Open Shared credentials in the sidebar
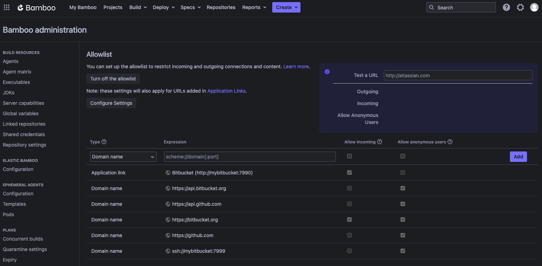Image resolution: width=542 pixels, height=266 pixels. point(24,134)
